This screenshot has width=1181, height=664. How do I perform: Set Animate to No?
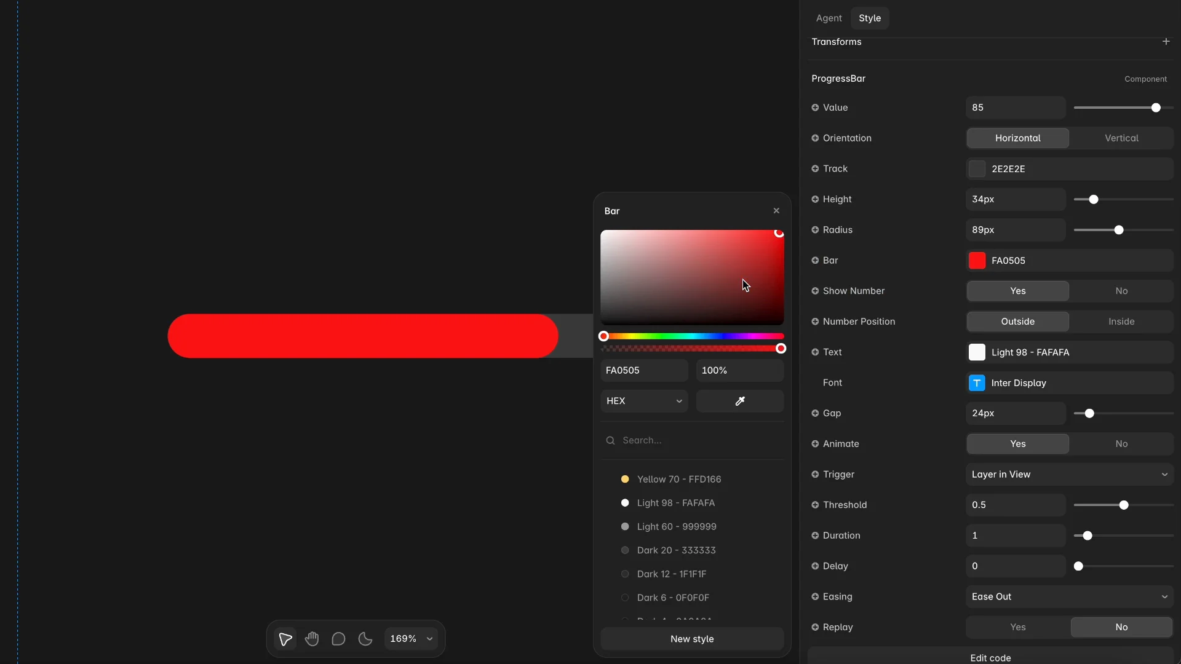click(x=1121, y=444)
